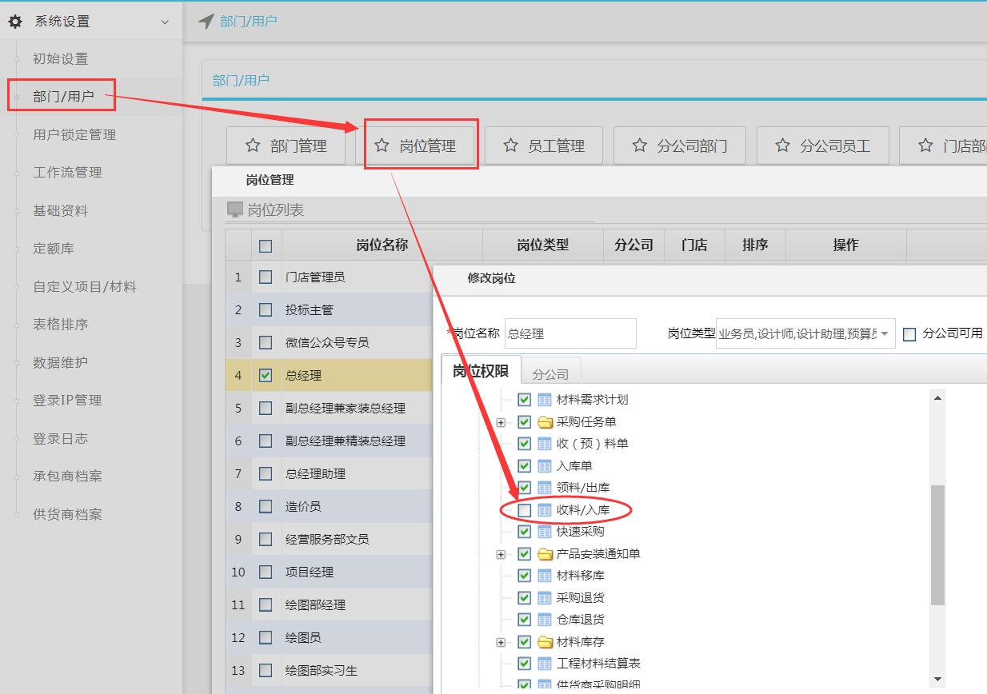Click the folder icon for 采购任务单
987x694 pixels.
[545, 422]
